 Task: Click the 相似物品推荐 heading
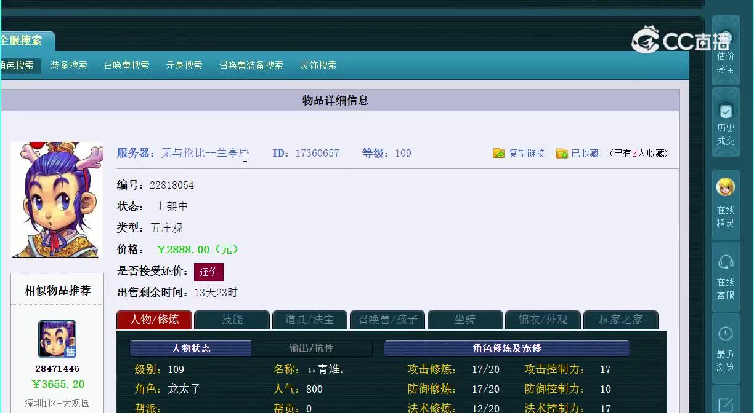(57, 290)
